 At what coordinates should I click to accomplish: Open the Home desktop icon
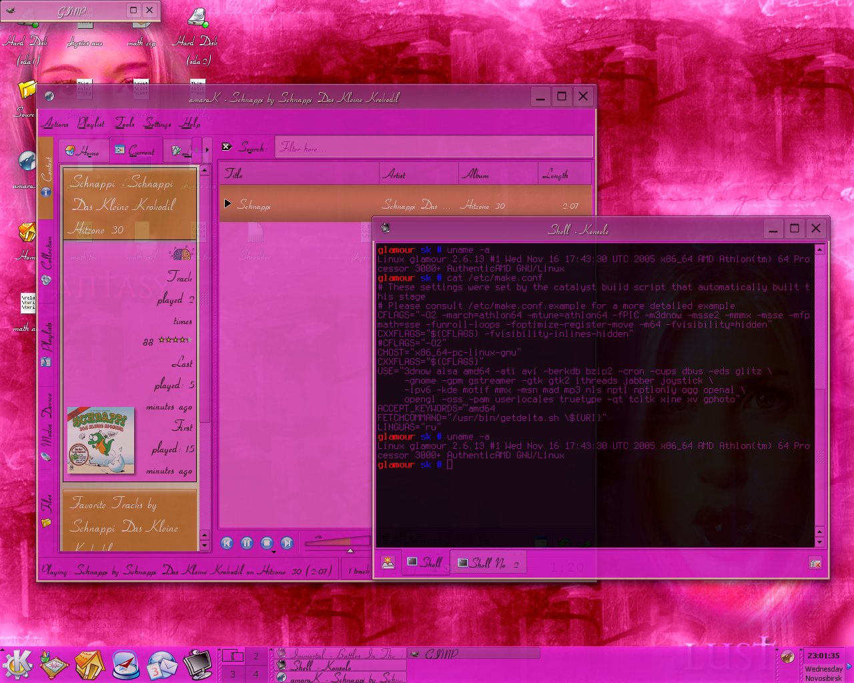pos(27,233)
